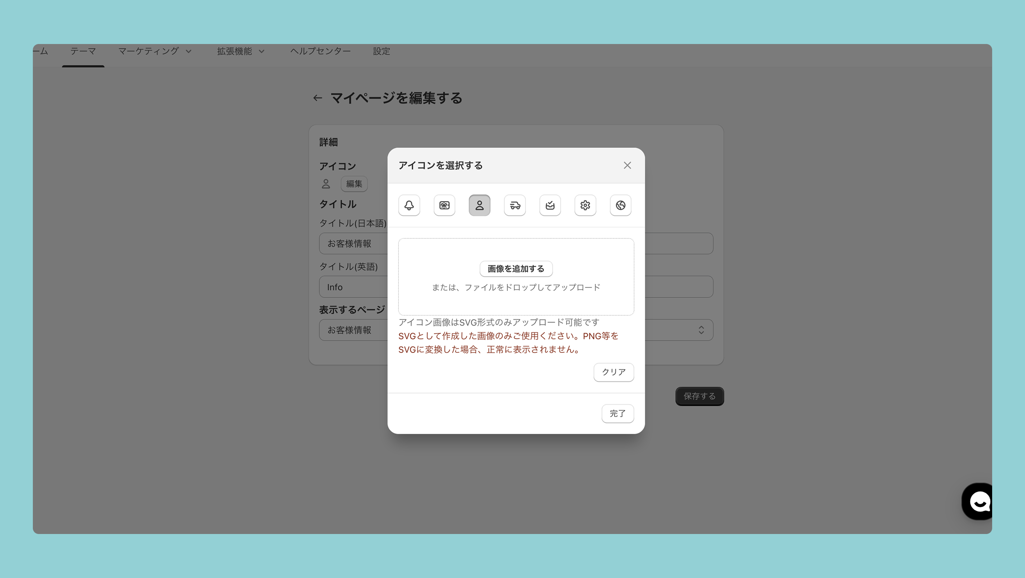Screen dimensions: 1025x578
Task: Select the bell notification icon
Action: 409,205
